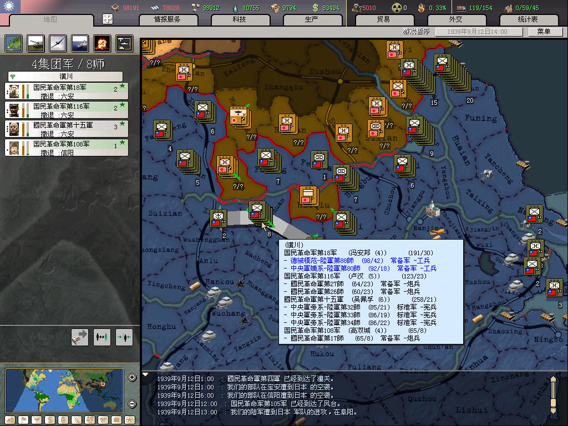Select the nuclear explosion icon
Screen dimensions: 568x426
[x=102, y=43]
